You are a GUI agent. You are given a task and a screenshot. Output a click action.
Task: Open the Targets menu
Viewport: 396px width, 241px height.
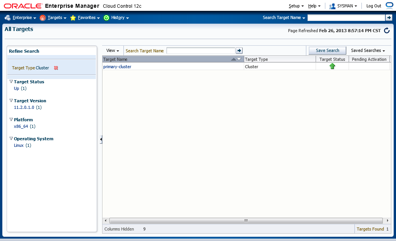point(57,18)
